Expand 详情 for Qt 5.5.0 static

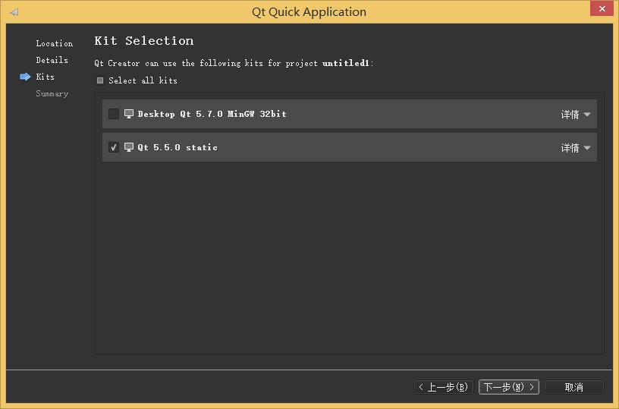tap(576, 148)
